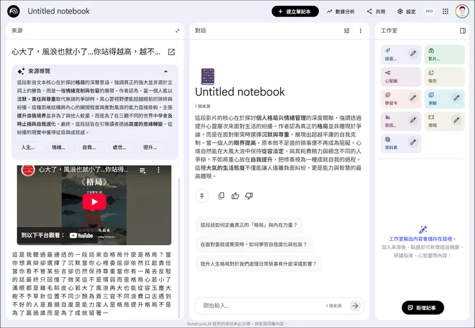
Task: Customize 測驗 quiz with pencil icon
Action: 456,98
